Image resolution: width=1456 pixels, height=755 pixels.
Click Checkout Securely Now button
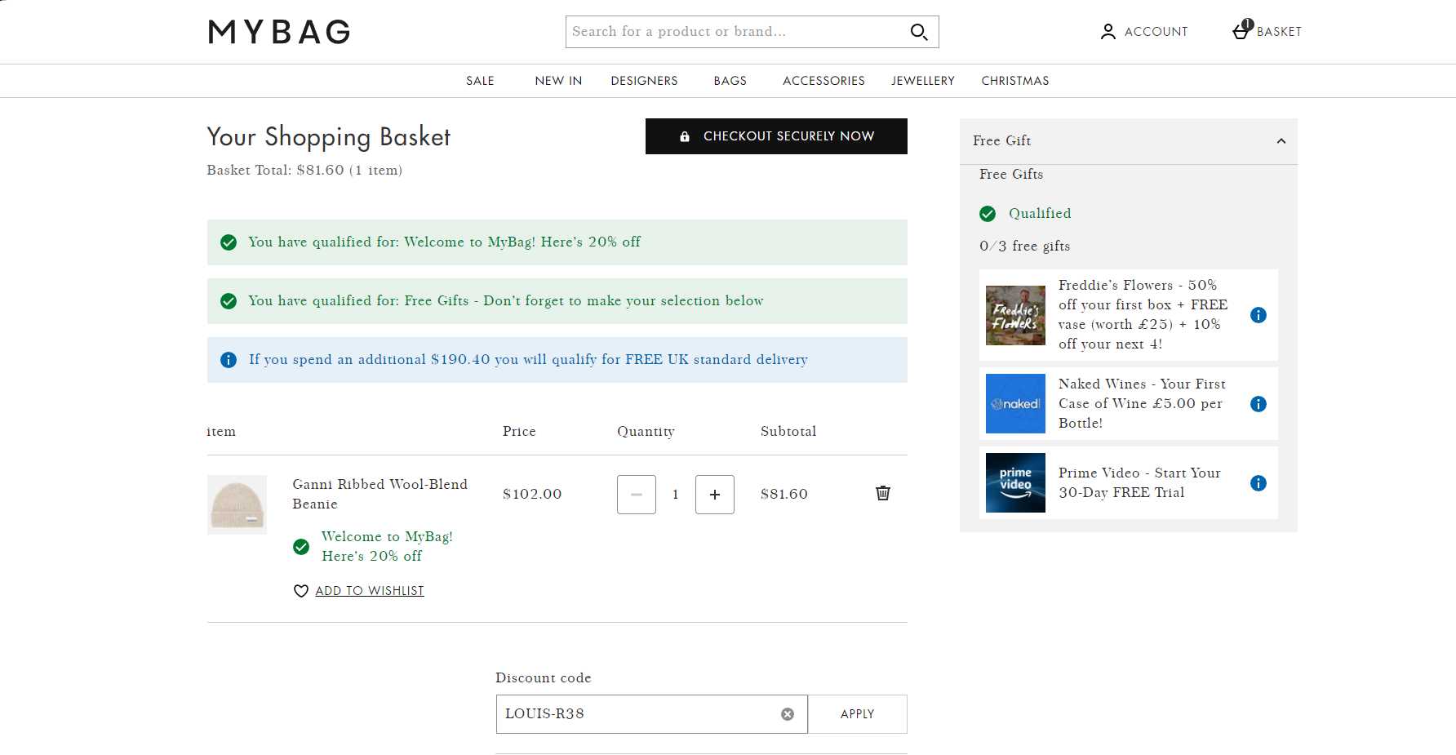pyautogui.click(x=776, y=136)
